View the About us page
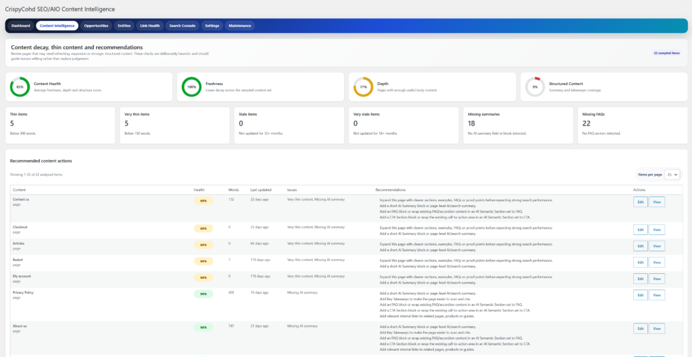 (657, 329)
